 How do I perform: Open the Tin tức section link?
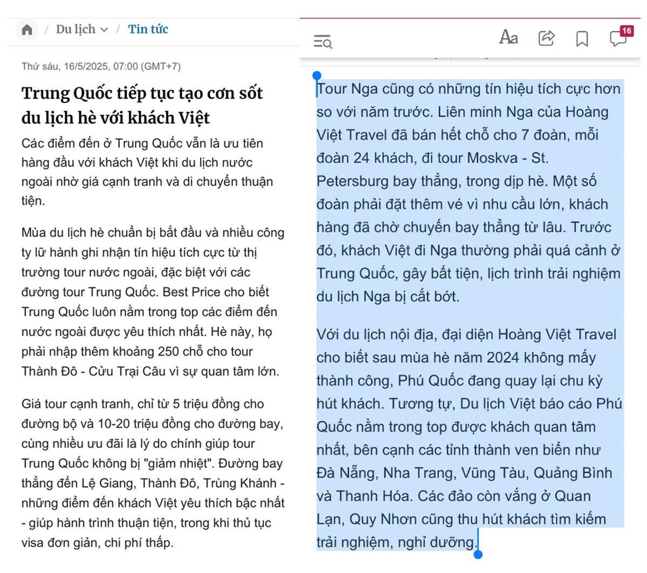coord(148,29)
